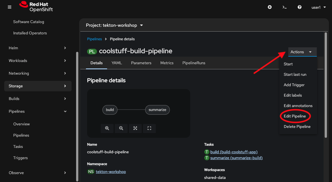The image size is (332, 182).
Task: Fit pipeline graph to screen
Action: [135, 128]
